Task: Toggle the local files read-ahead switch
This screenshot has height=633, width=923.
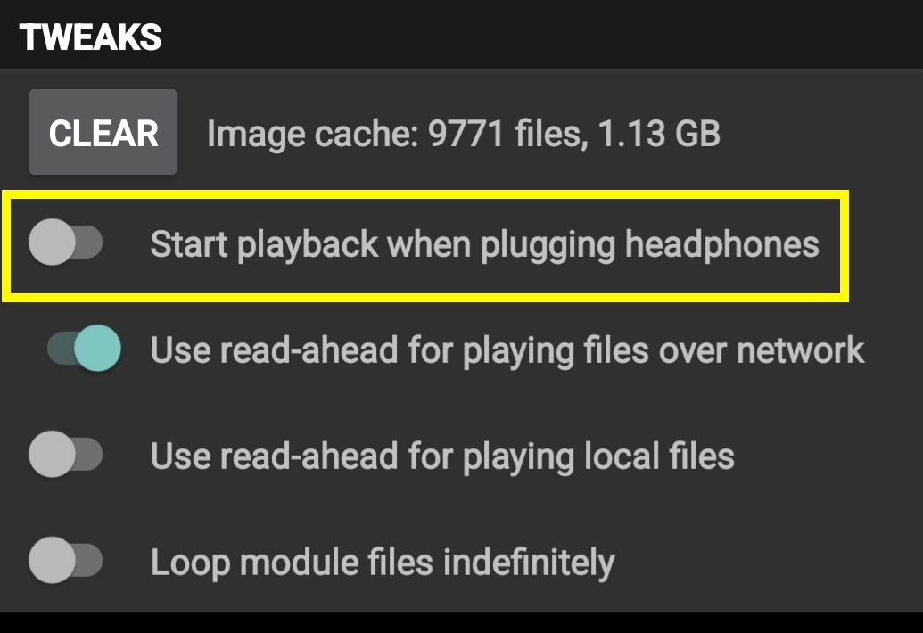Action: pyautogui.click(x=65, y=455)
